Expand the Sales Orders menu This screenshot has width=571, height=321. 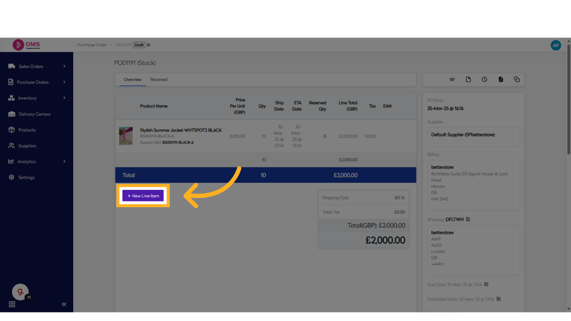(x=64, y=66)
